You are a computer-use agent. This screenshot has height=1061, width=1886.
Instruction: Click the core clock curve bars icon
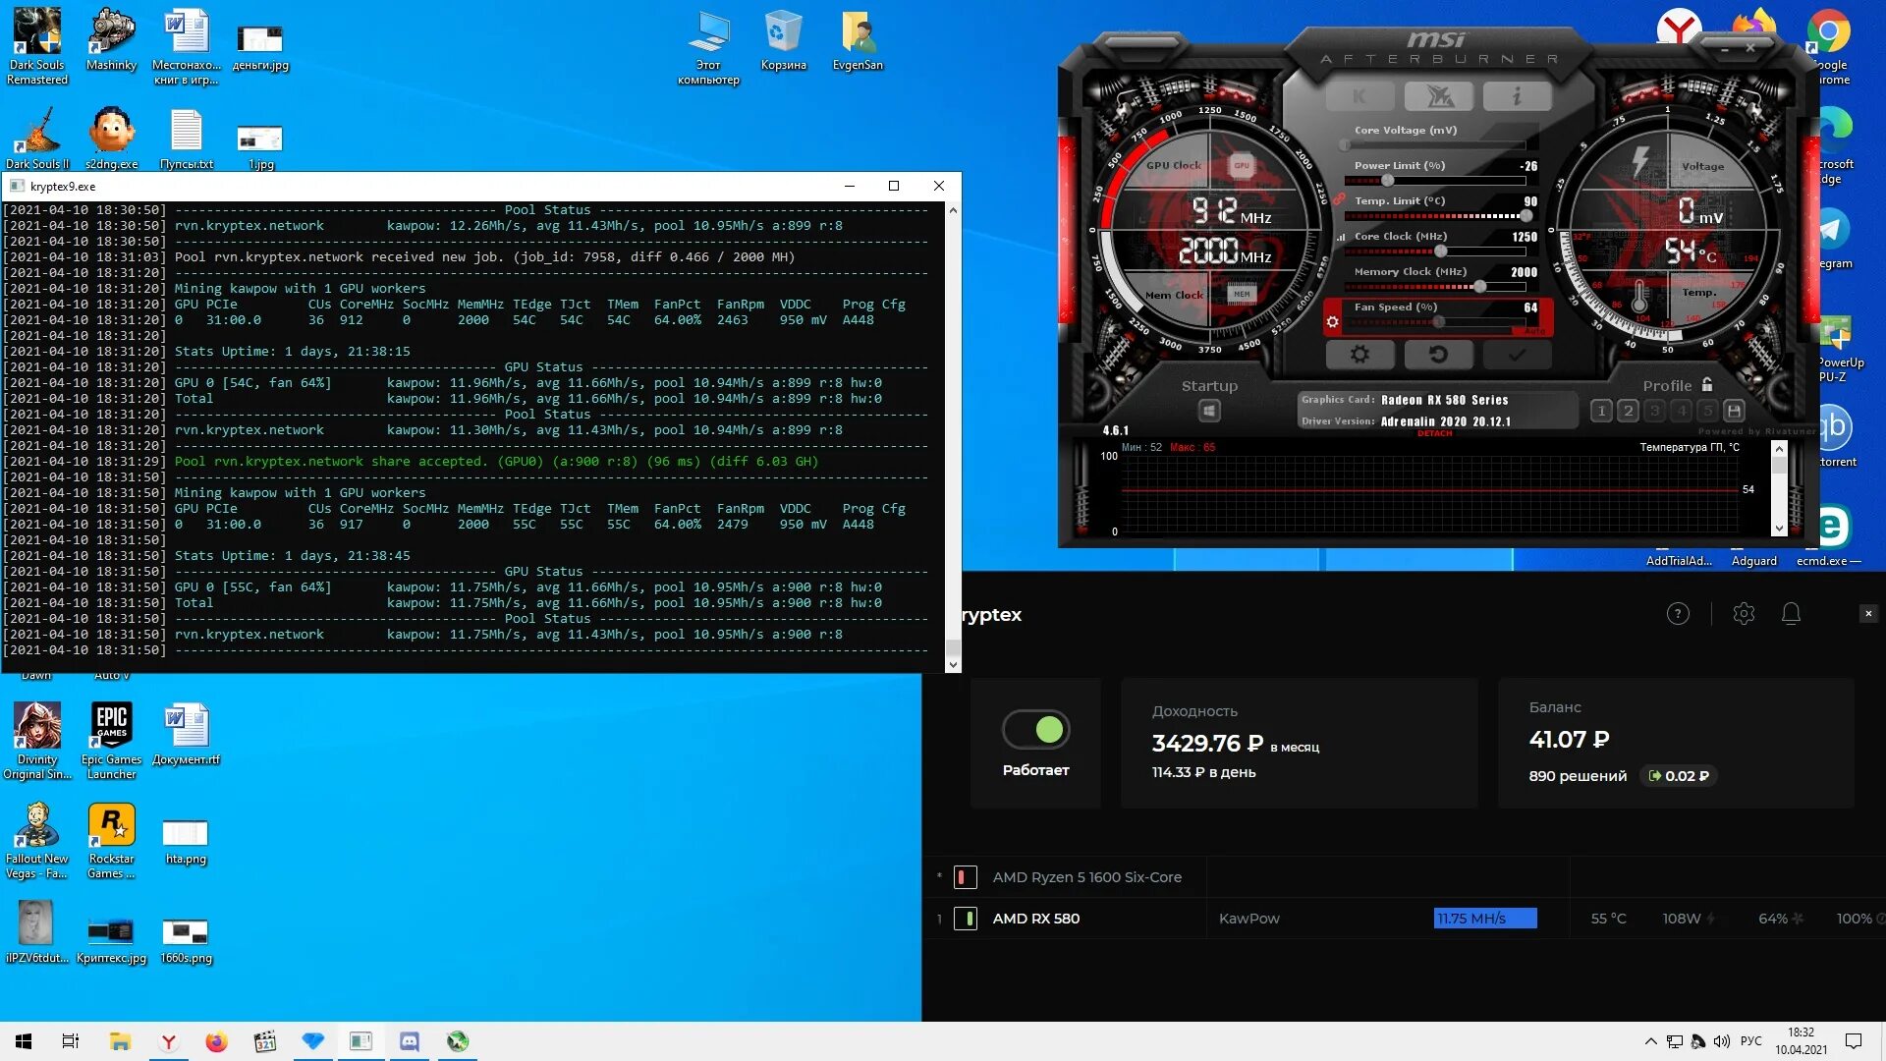[x=1341, y=237]
